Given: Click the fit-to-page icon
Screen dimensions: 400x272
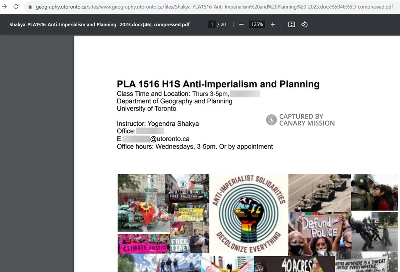Looking at the screenshot, I should [x=292, y=24].
